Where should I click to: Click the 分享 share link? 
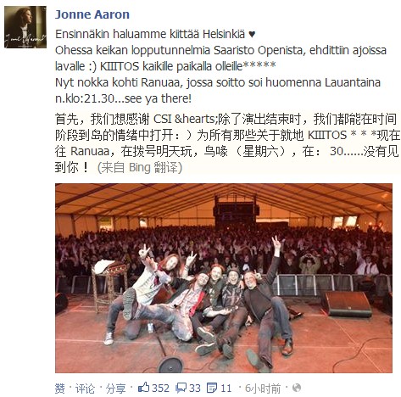pyautogui.click(x=115, y=389)
